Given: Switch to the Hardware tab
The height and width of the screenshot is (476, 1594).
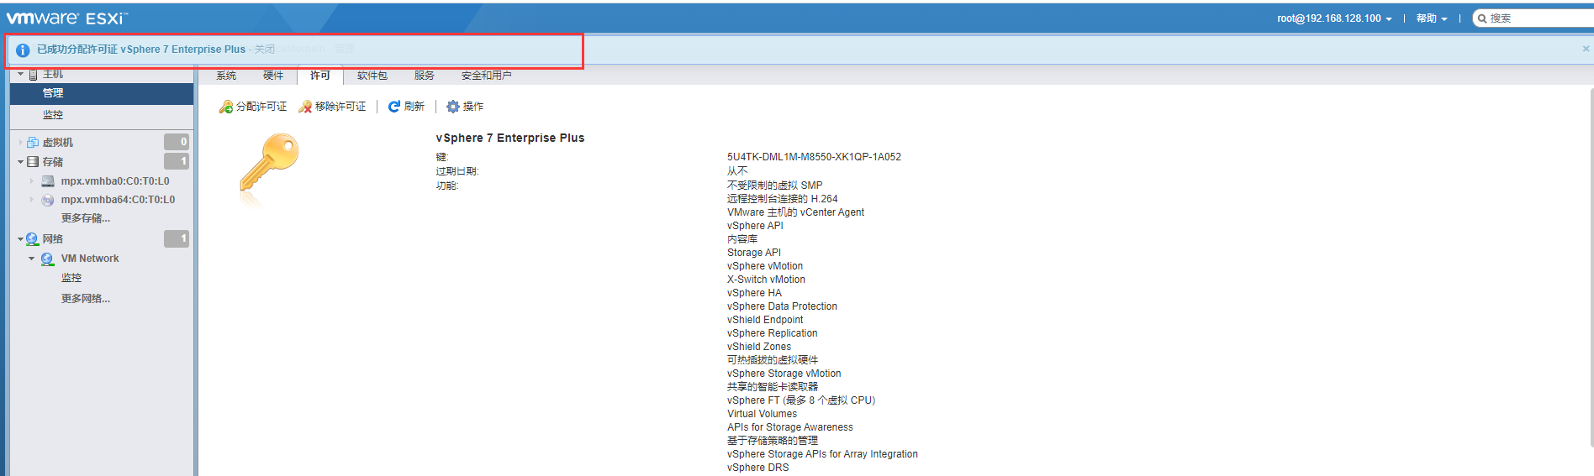Looking at the screenshot, I should [x=273, y=76].
